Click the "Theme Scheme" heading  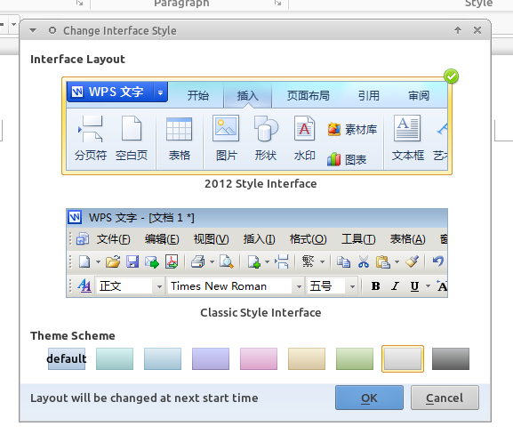coord(73,335)
